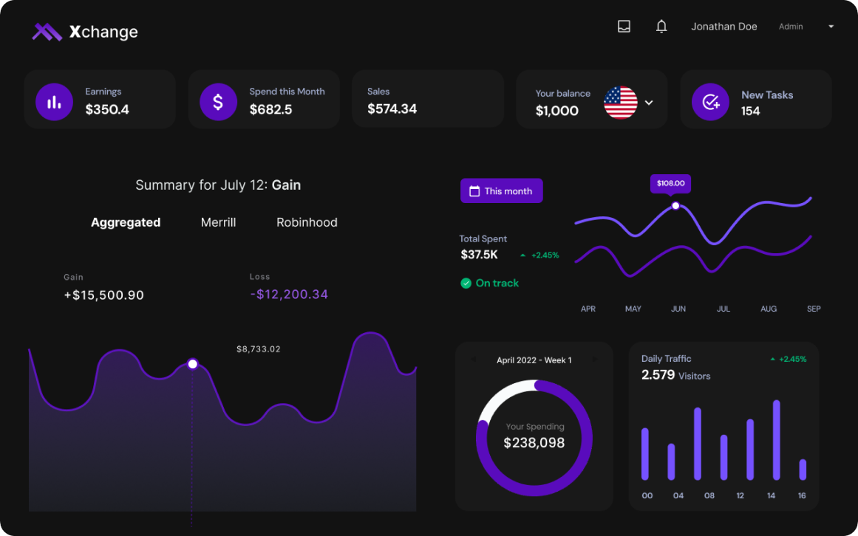Click the Spend this Month dollar icon
The height and width of the screenshot is (536, 858).
(x=218, y=102)
